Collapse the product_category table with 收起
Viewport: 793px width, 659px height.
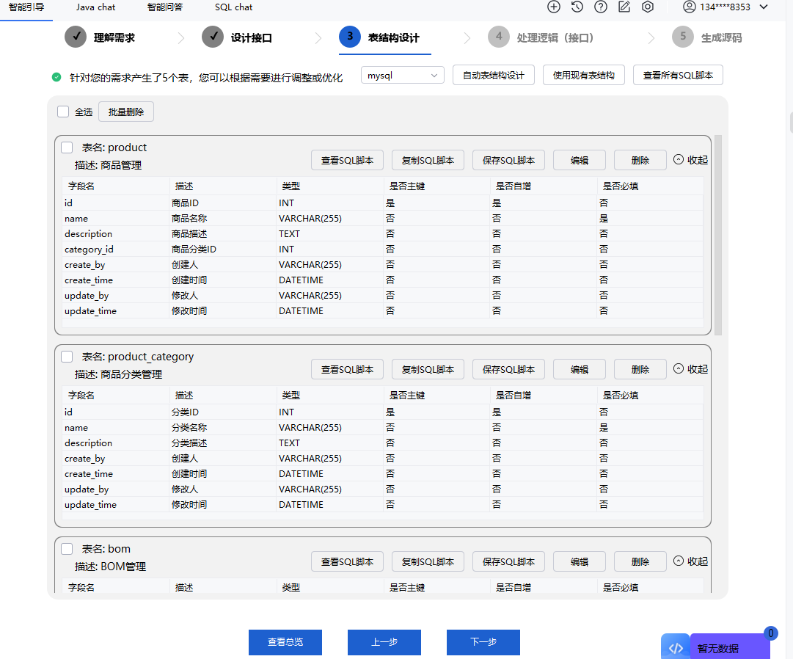click(690, 369)
